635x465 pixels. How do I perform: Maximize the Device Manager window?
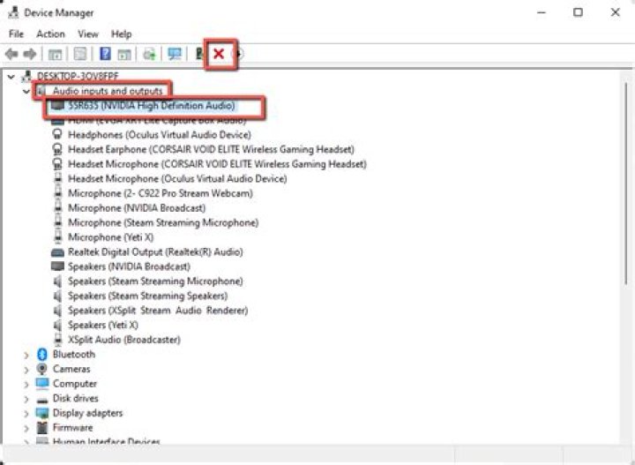578,12
